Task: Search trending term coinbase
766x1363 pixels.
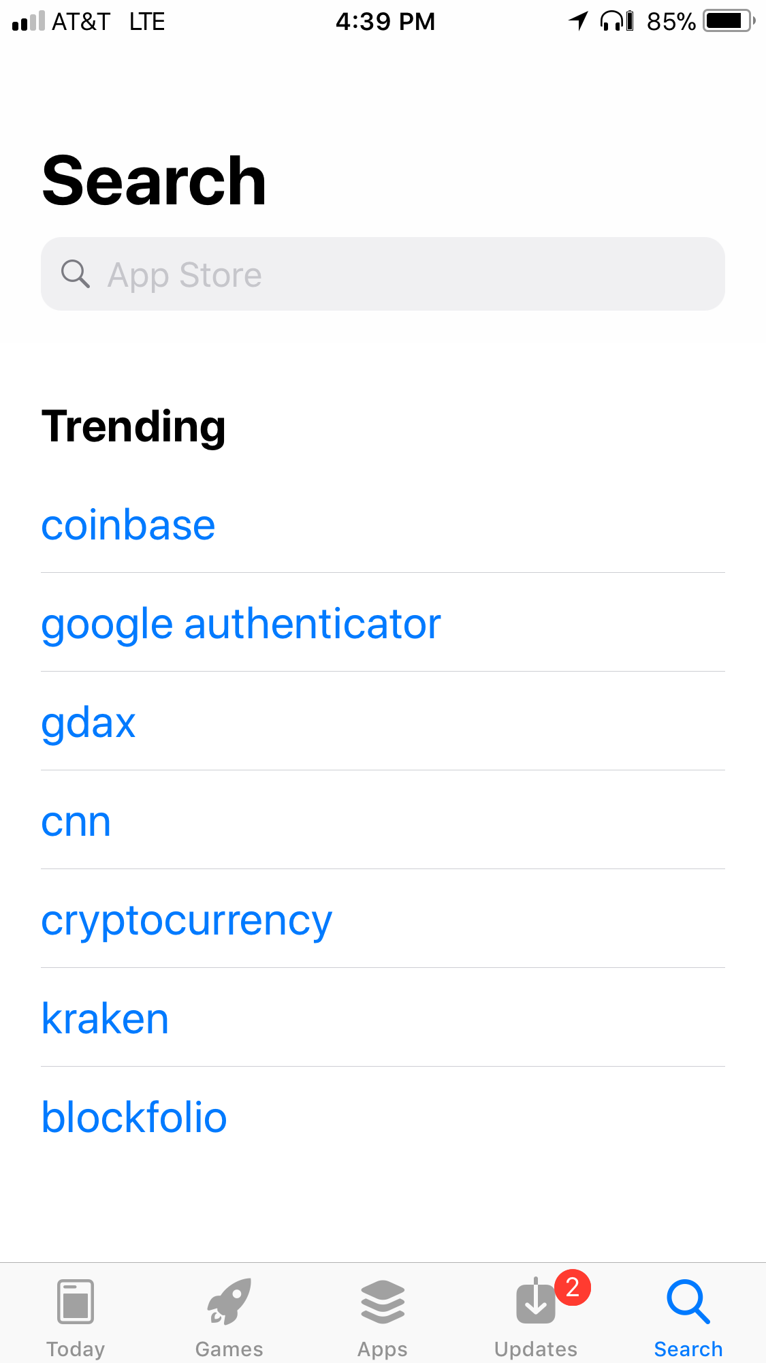Action: (x=128, y=525)
